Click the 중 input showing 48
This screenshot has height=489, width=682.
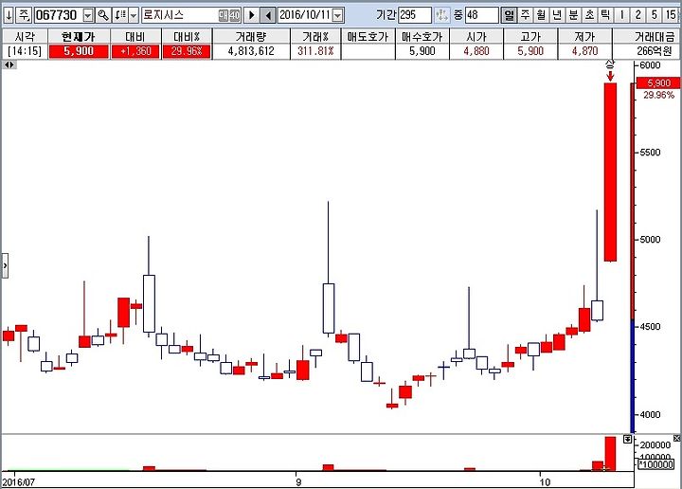(482, 15)
